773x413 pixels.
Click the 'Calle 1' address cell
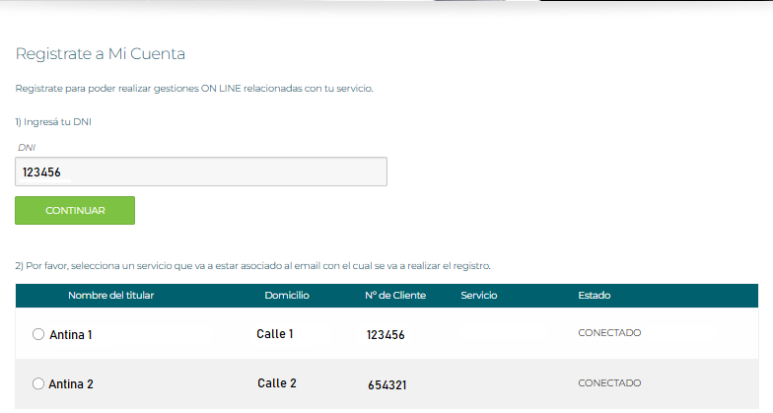(x=275, y=334)
